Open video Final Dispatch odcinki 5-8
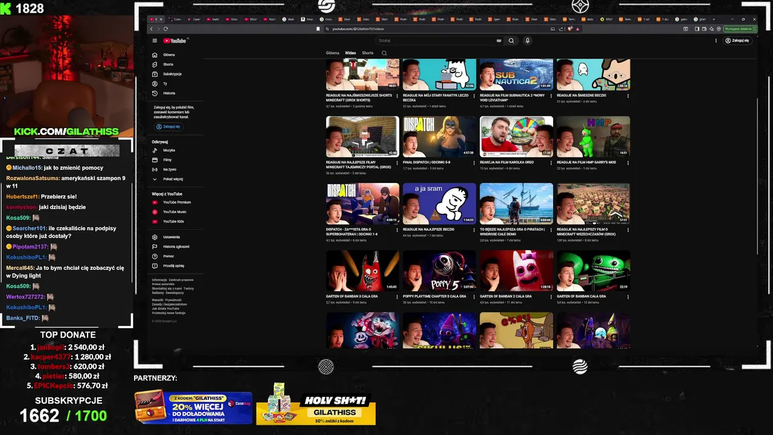The height and width of the screenshot is (435, 773). coord(440,137)
